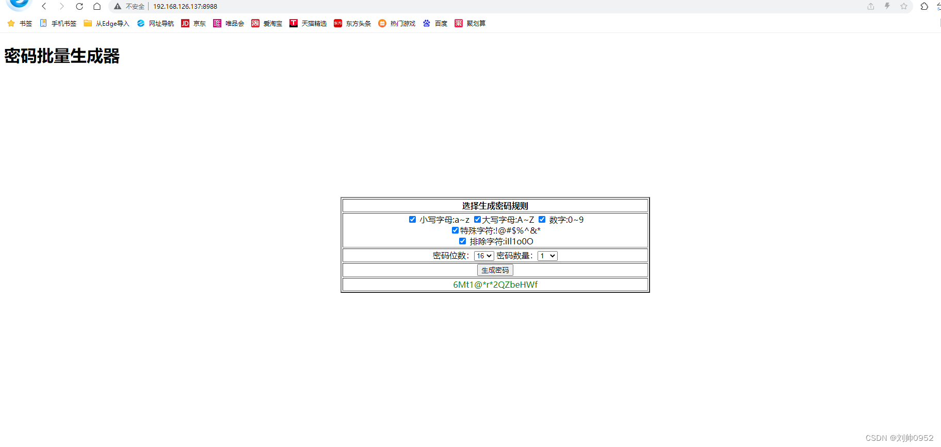Open the 唯品会 bookmark
The height and width of the screenshot is (447, 941).
[229, 23]
